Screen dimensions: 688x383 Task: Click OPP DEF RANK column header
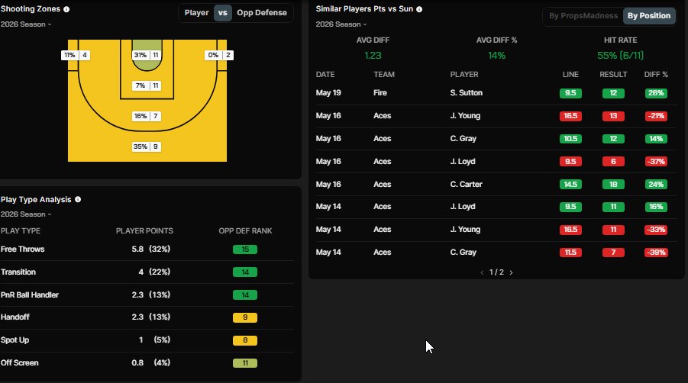click(x=245, y=231)
